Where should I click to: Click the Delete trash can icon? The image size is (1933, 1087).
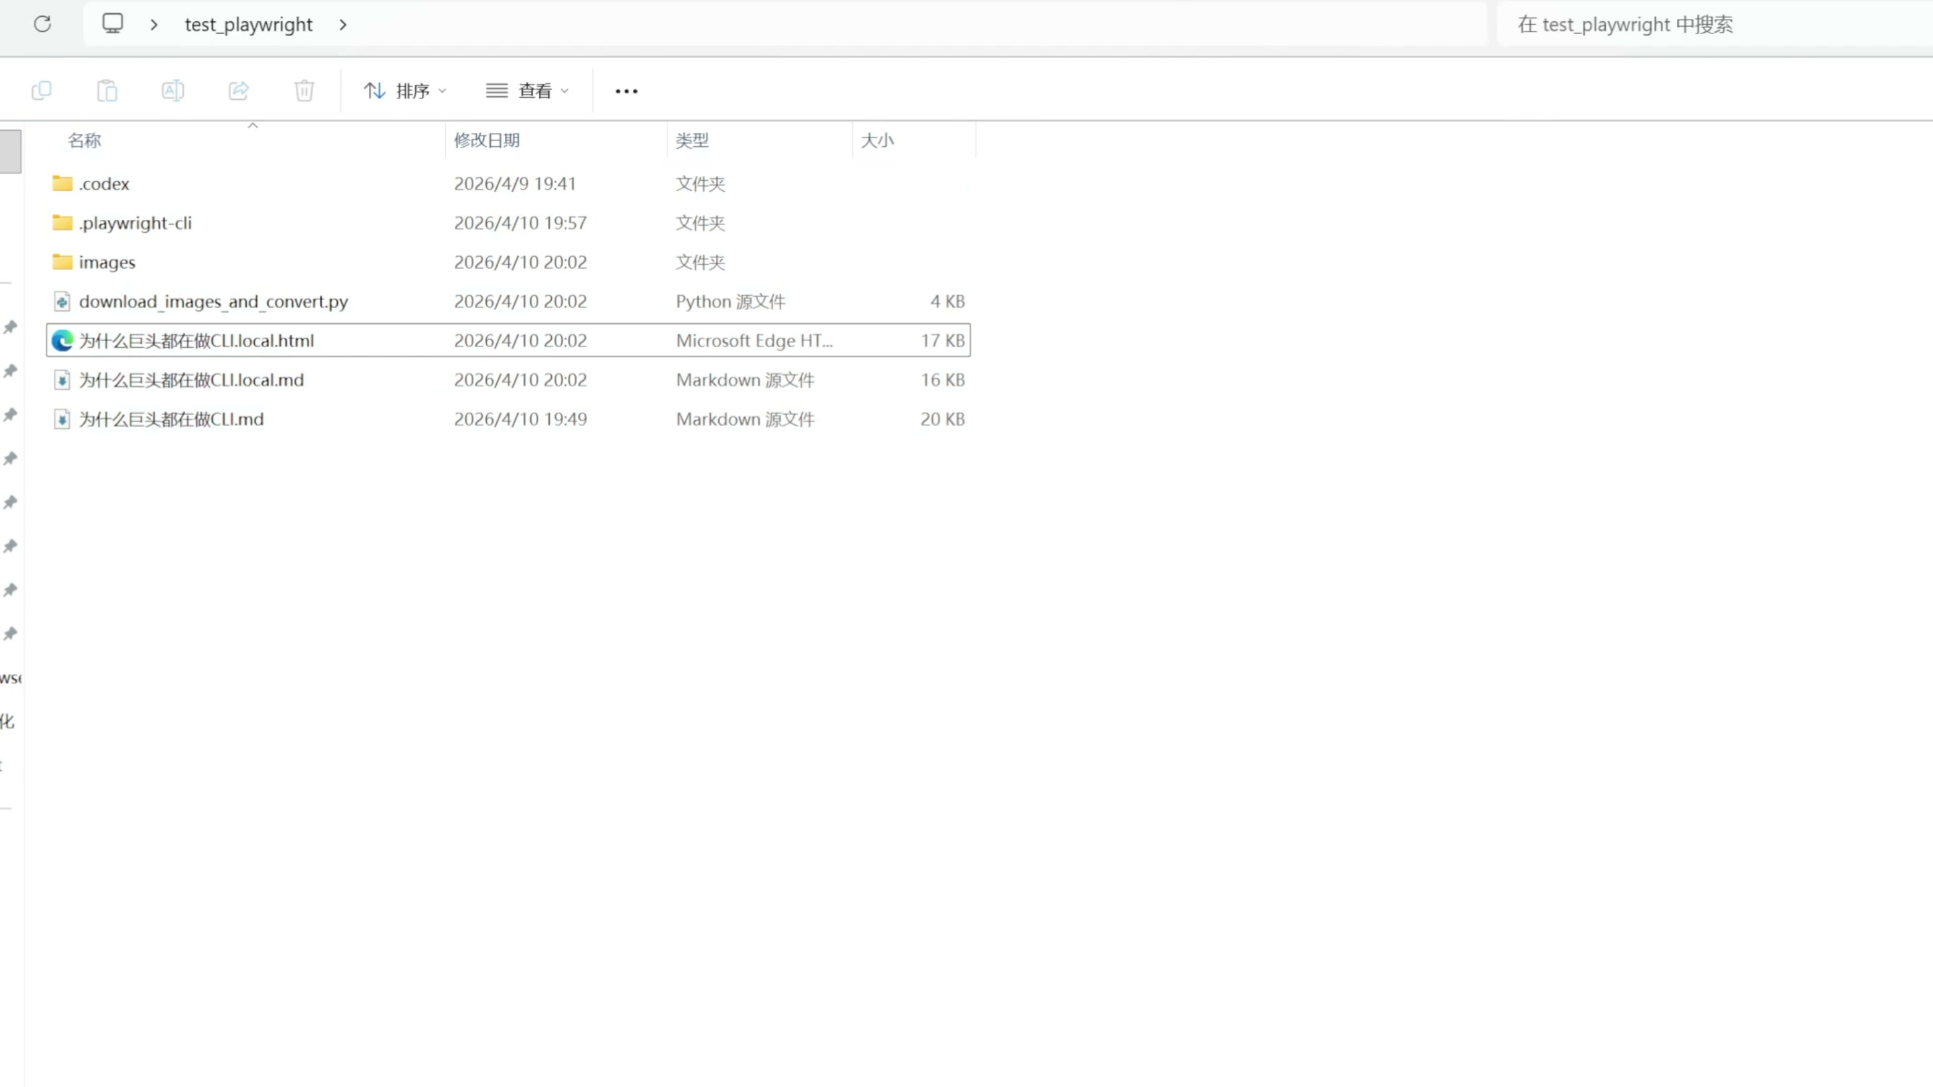304,91
